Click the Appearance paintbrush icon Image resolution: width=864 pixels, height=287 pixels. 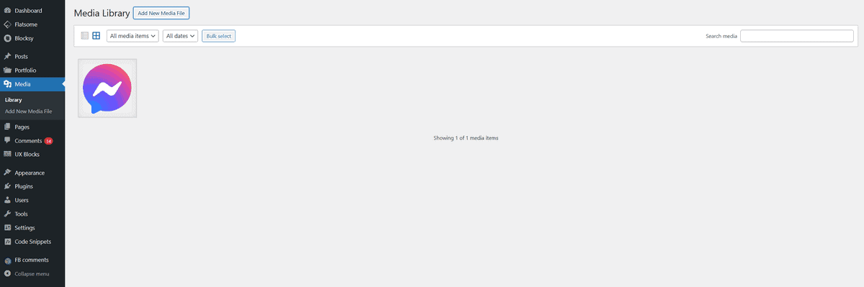(x=7, y=173)
